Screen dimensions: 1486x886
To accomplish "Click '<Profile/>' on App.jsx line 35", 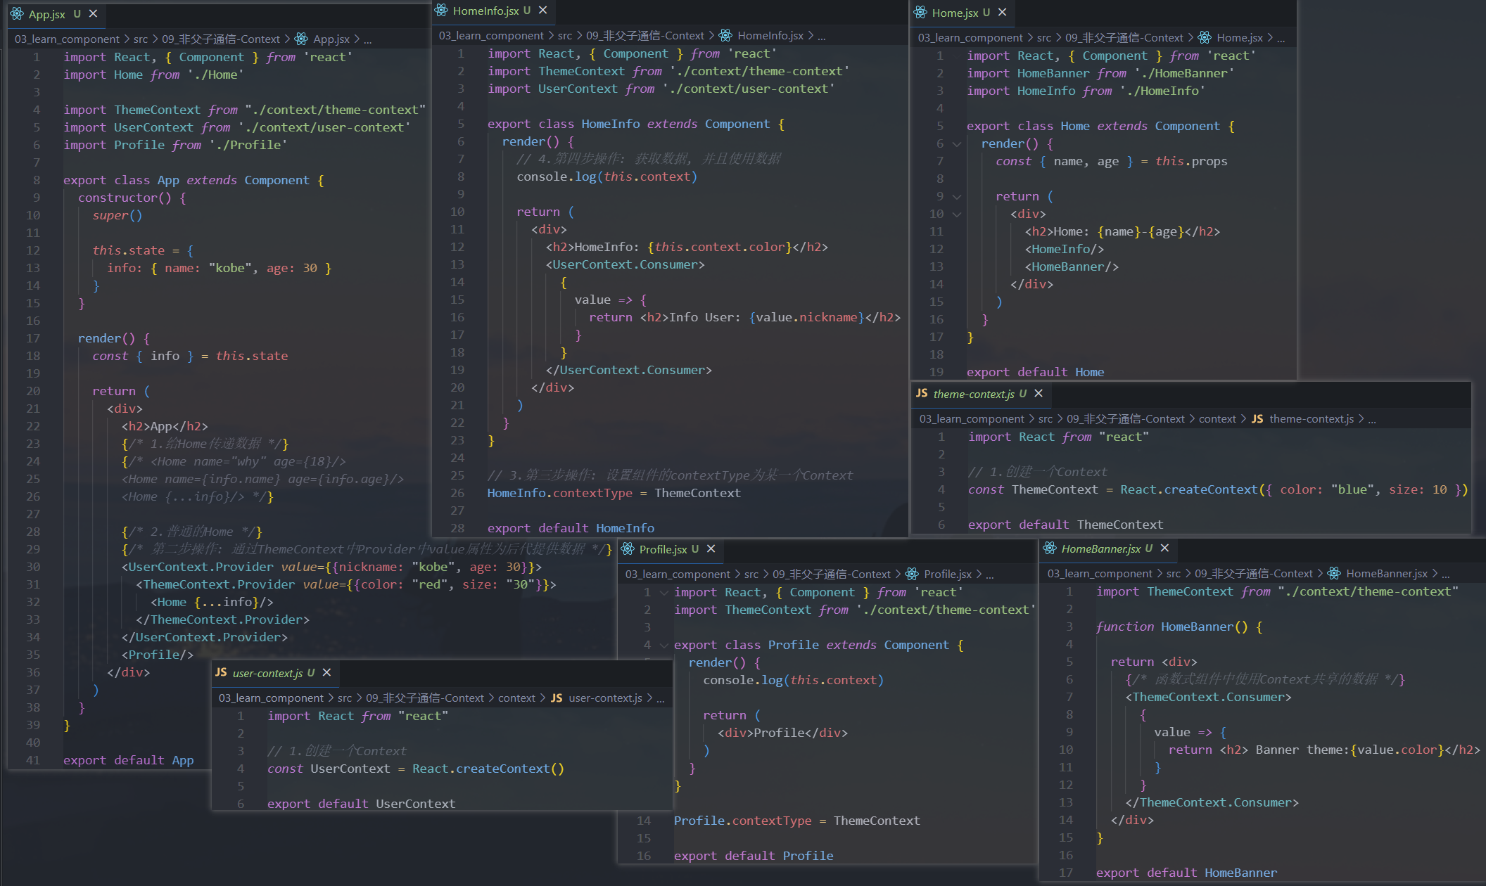I will coord(157,655).
